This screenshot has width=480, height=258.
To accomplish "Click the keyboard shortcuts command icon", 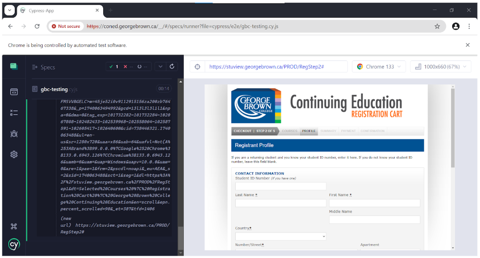I will 14,226.
